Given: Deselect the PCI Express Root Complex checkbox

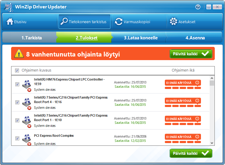Looking at the screenshot, I should pyautogui.click(x=17, y=139).
